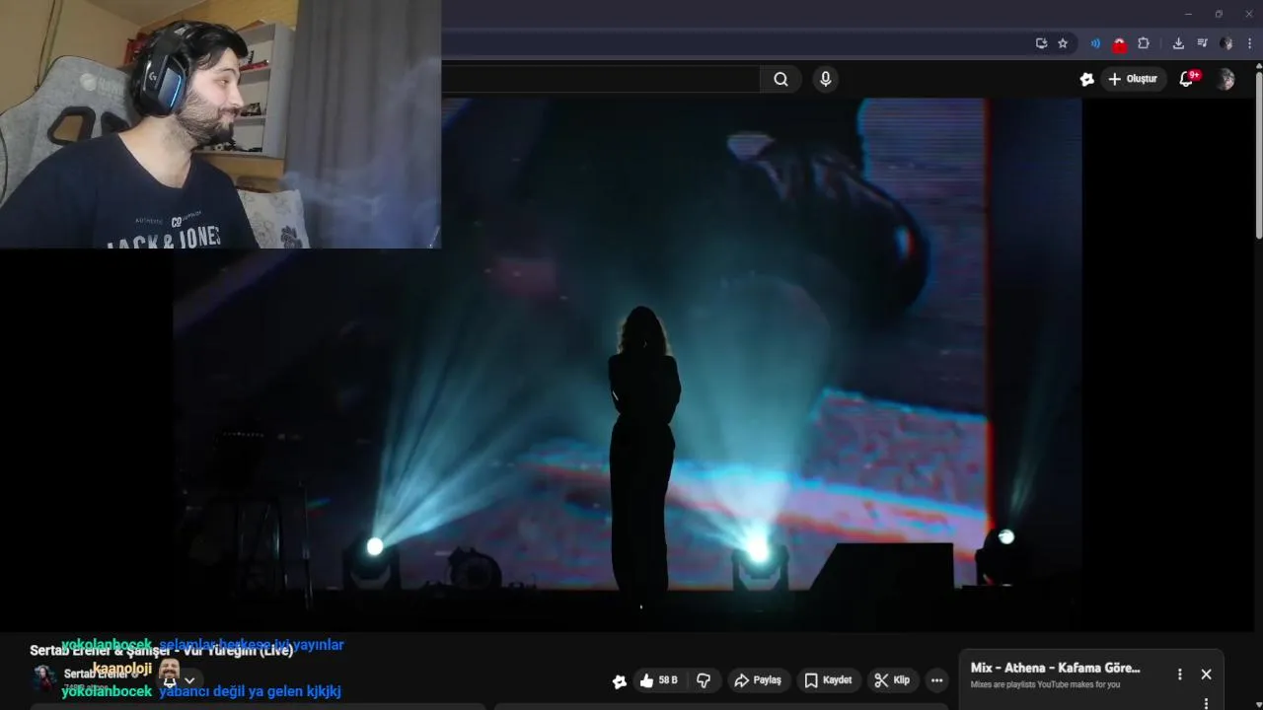This screenshot has height=710, width=1263.
Task: Open the Oluştur create menu
Action: click(x=1133, y=79)
